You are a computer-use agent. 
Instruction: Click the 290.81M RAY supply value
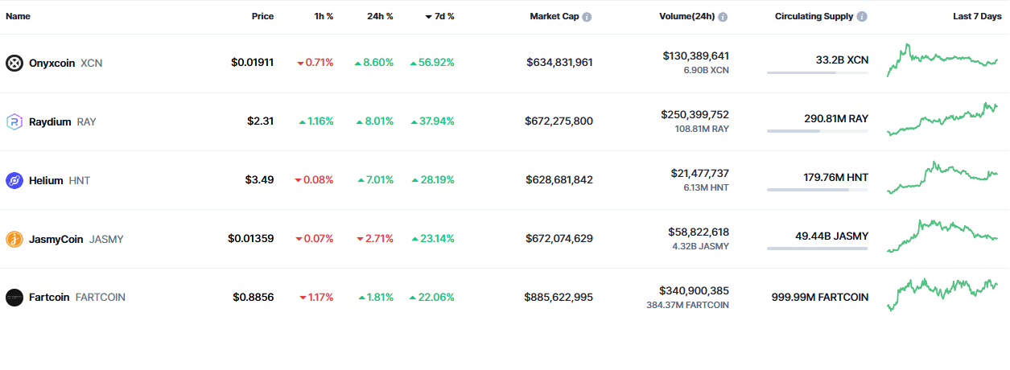836,119
